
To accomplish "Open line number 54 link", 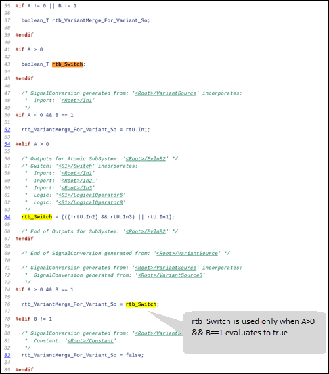I will pyautogui.click(x=7, y=144).
